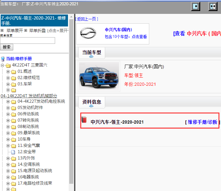Open the 维修手册/诊断 link
The height and width of the screenshot is (191, 221).
click(x=202, y=122)
